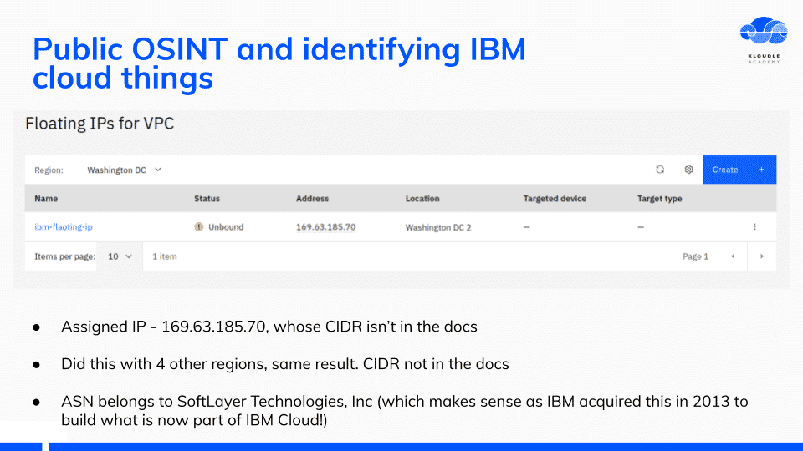The width and height of the screenshot is (803, 451).
Task: Click the unbound status warning icon
Action: [x=199, y=227]
